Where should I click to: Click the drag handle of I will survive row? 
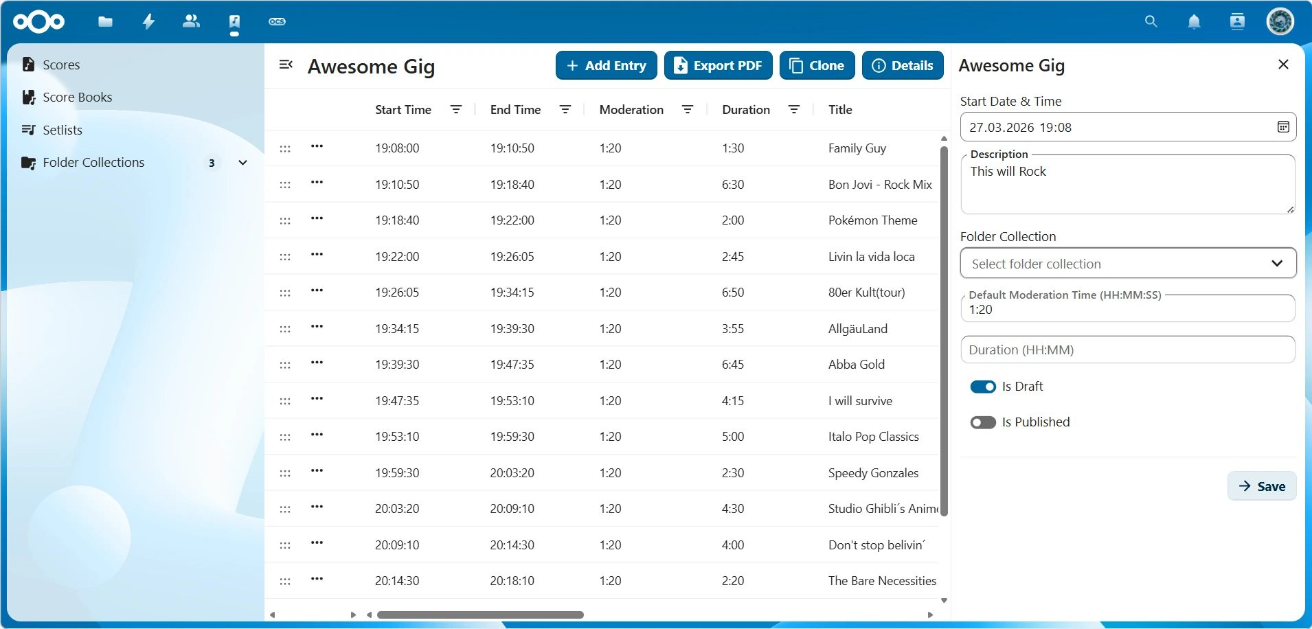285,402
